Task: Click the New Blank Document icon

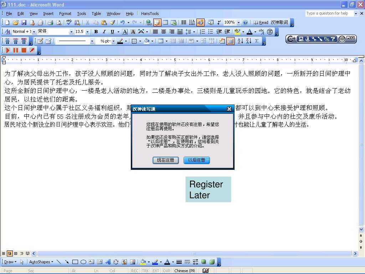Action: pos(7,22)
